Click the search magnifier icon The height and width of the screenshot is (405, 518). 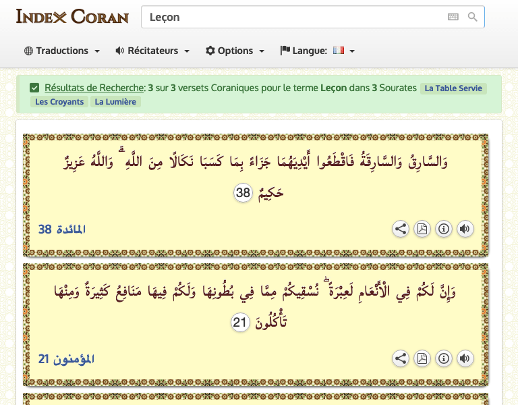click(x=473, y=17)
